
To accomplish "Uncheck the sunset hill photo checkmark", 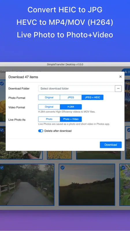I will click(x=62, y=167).
